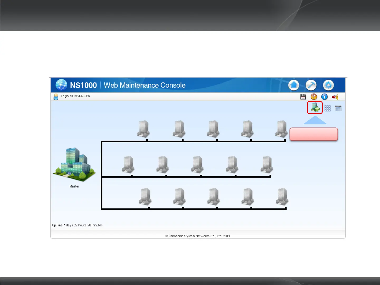This screenshot has height=285, width=380.
Task: Open help via the question mark icon
Action: click(314, 97)
